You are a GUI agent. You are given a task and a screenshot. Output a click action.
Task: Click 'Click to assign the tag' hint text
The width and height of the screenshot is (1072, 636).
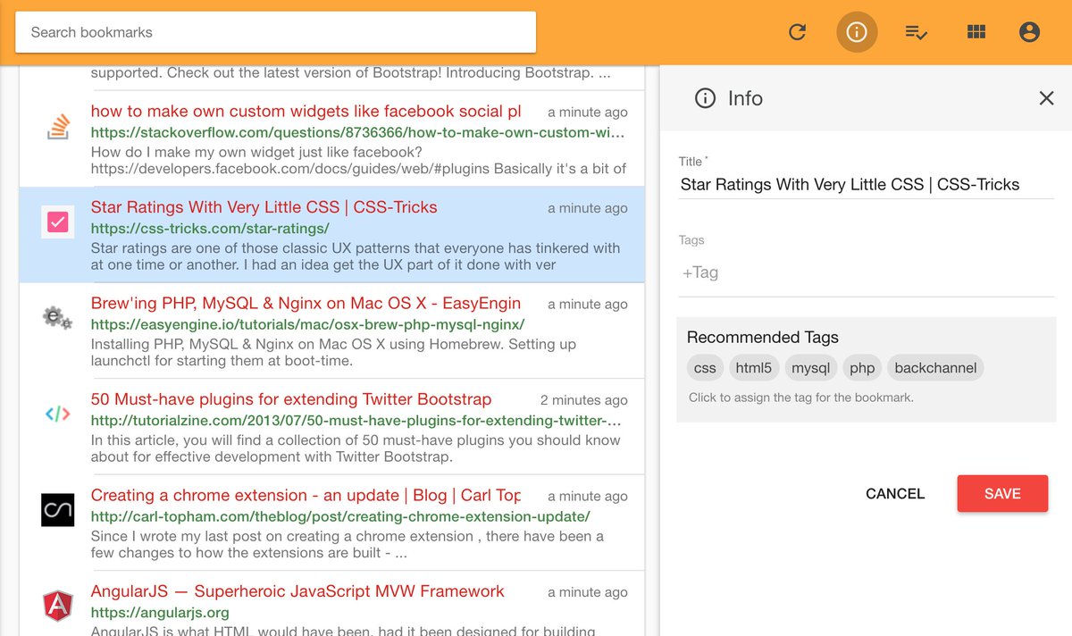click(801, 397)
